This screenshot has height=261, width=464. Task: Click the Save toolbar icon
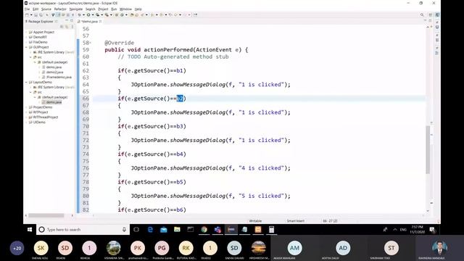[x=36, y=14]
